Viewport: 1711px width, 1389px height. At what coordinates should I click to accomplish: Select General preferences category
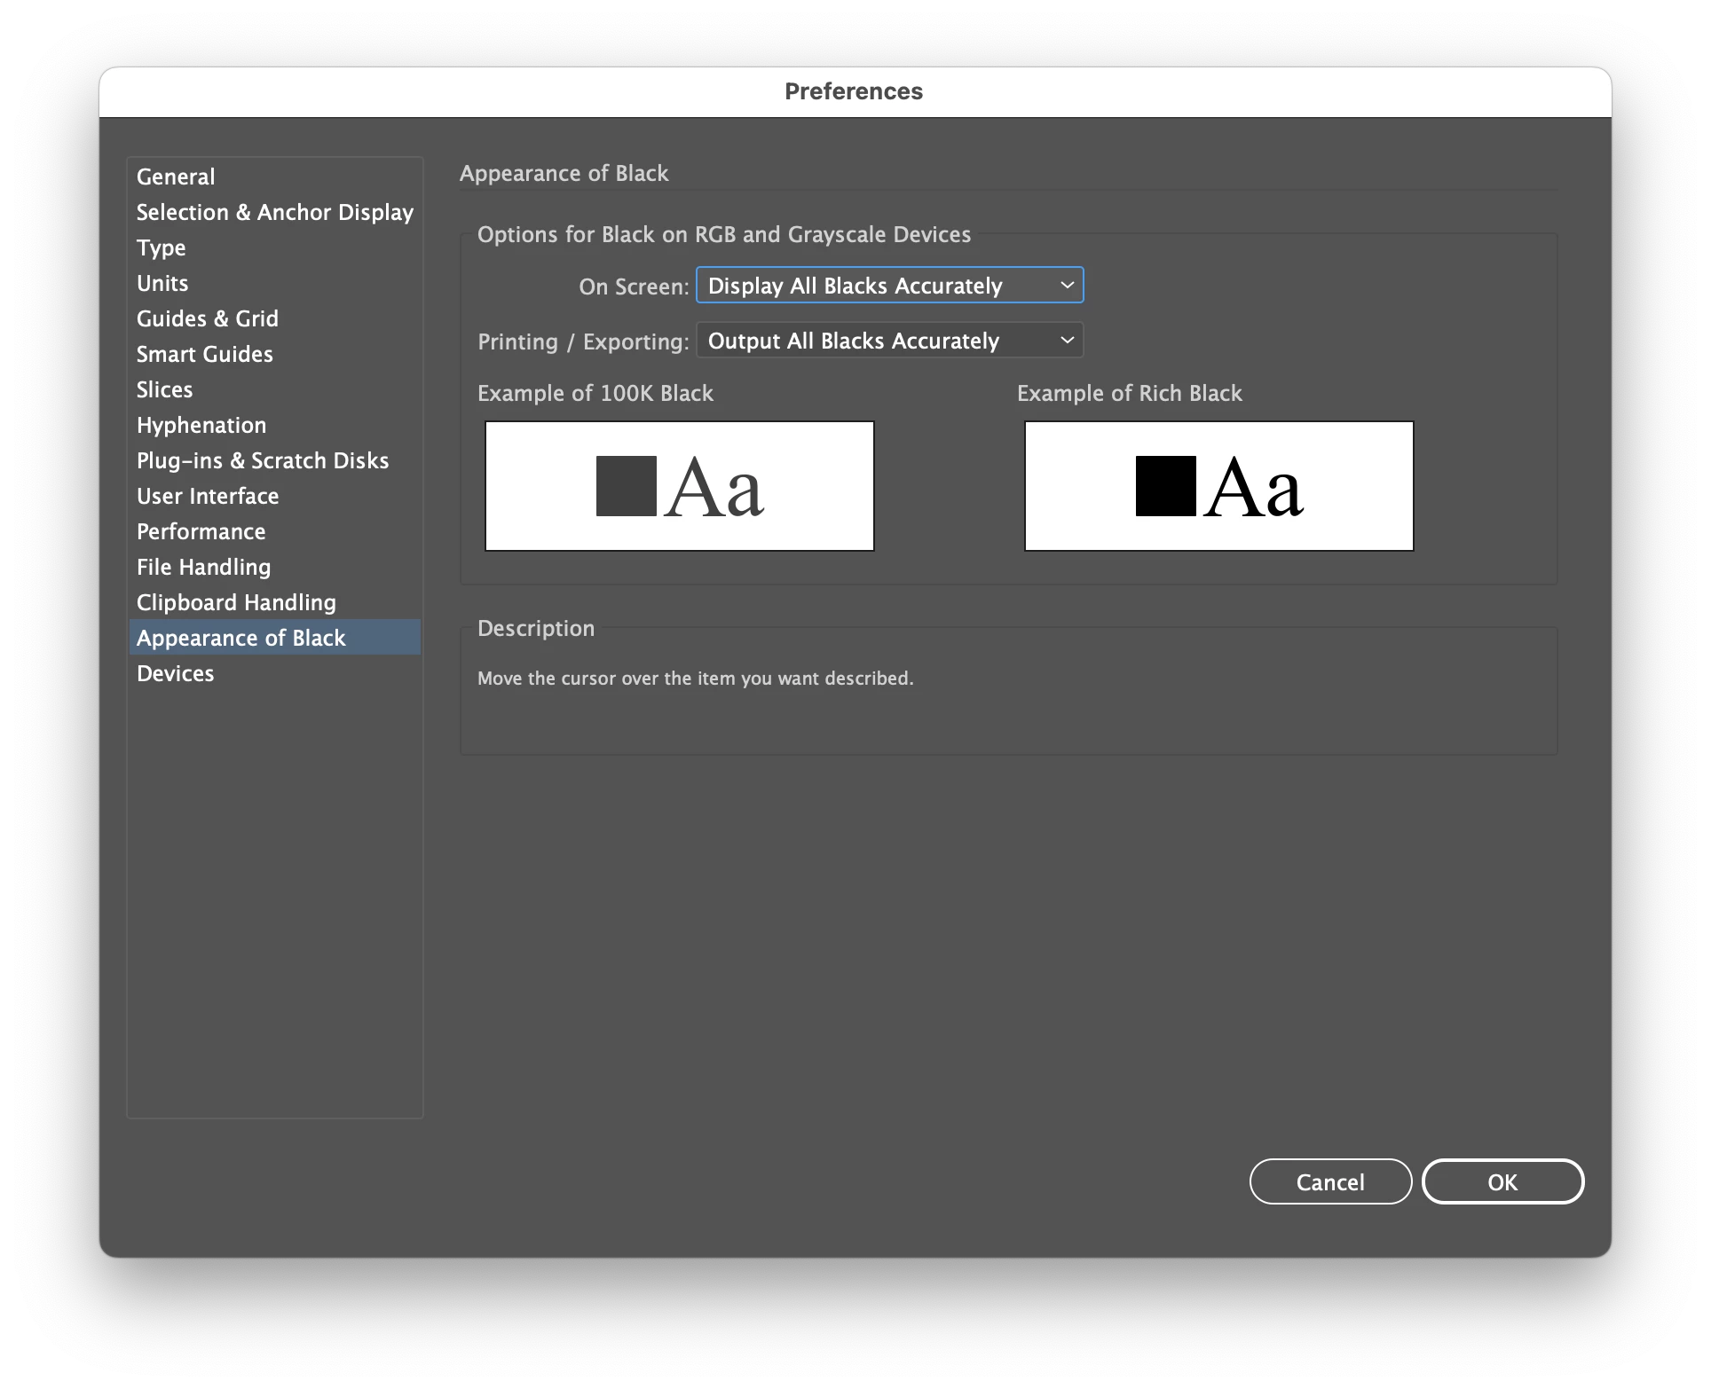click(176, 177)
